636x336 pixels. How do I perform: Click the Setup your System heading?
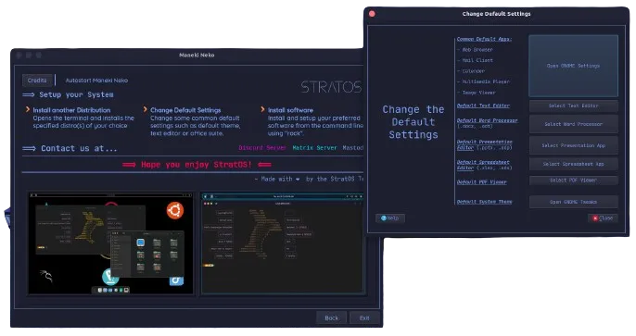click(x=76, y=94)
